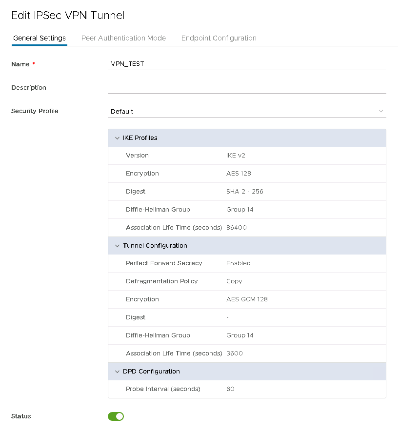The height and width of the screenshot is (432, 399).
Task: Click the empty Description input field
Action: (x=246, y=87)
